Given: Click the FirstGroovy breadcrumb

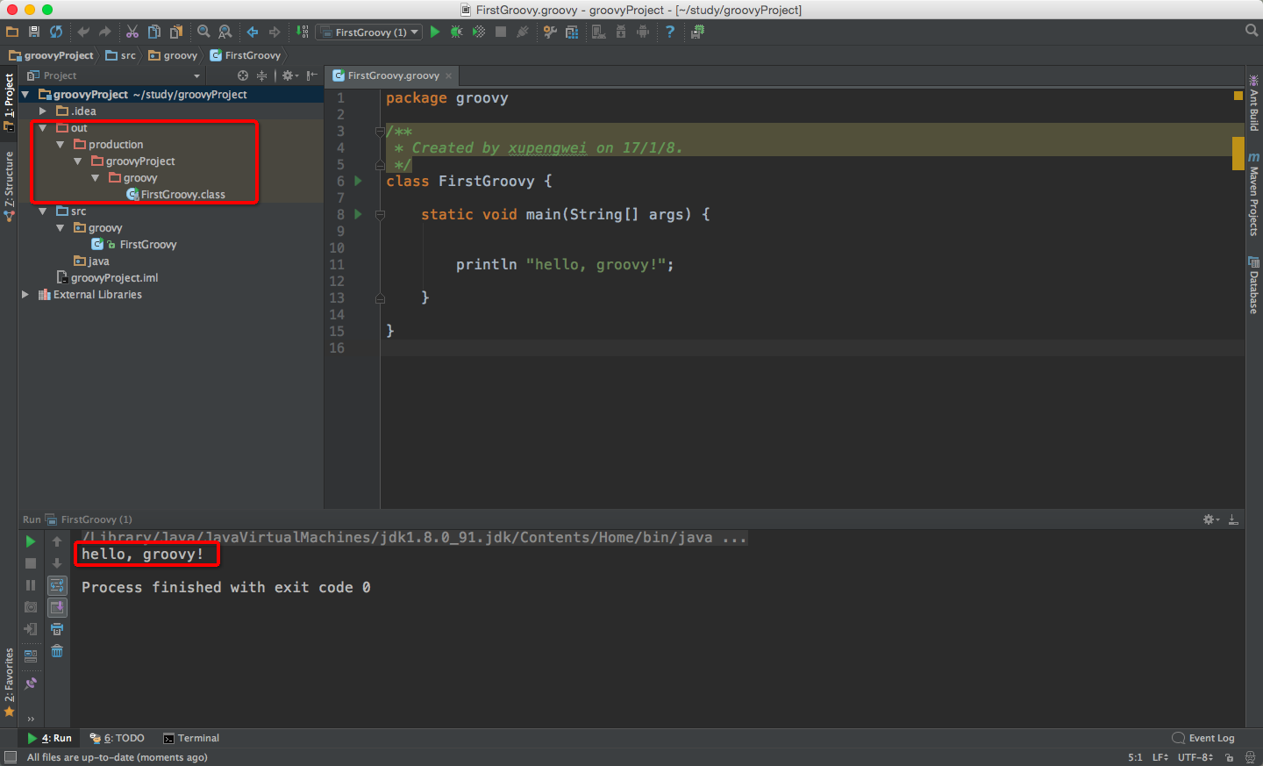Looking at the screenshot, I should tap(246, 55).
